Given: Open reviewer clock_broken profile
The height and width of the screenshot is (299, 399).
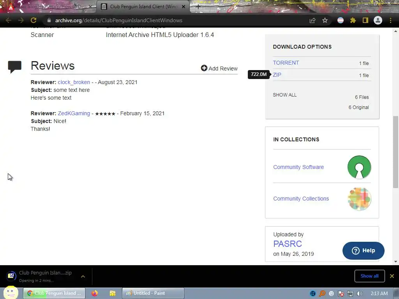Looking at the screenshot, I should click(74, 82).
